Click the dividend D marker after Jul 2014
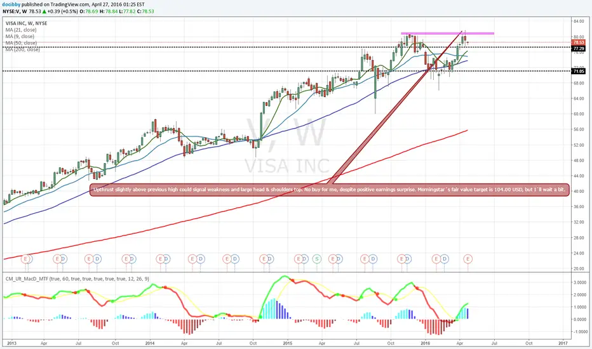The width and height of the screenshot is (592, 349). tap(235, 259)
